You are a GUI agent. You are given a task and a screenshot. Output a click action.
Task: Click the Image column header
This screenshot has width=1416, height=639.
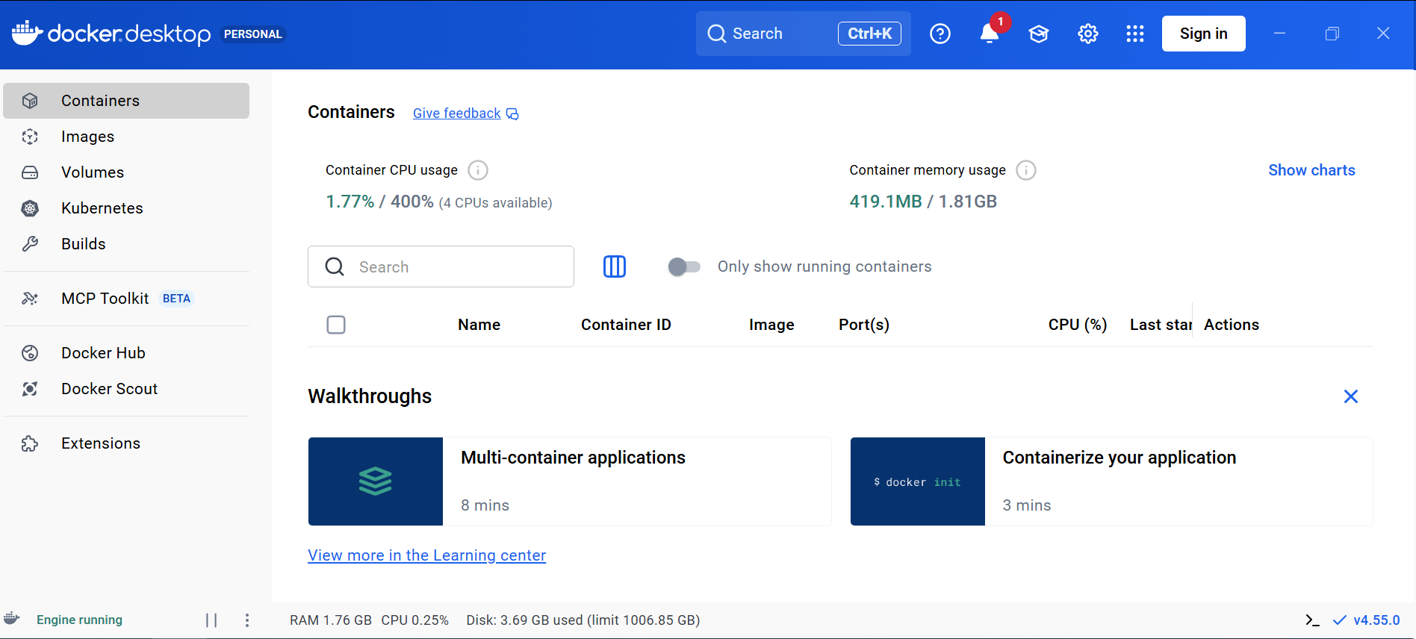coord(771,325)
